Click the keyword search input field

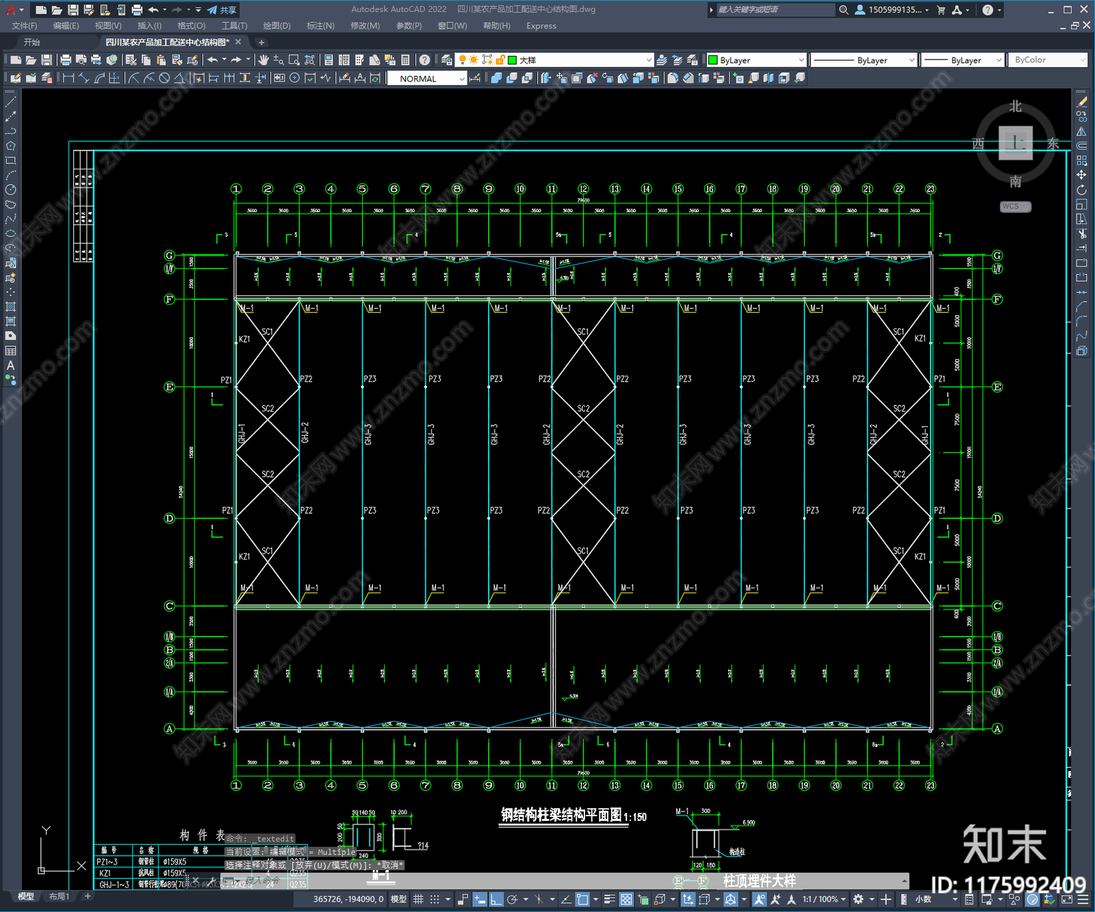point(775,10)
